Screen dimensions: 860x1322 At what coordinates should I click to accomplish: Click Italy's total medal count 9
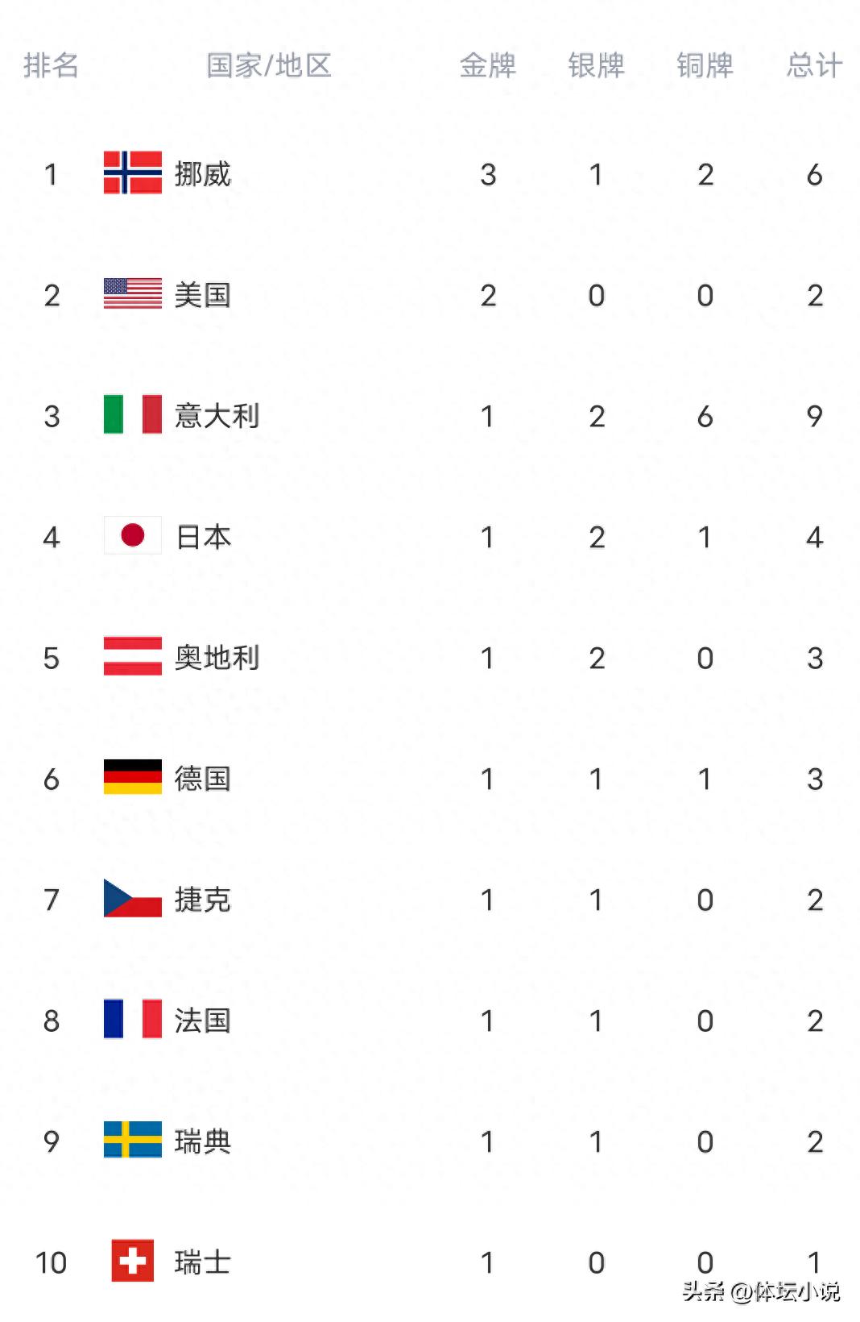point(815,416)
